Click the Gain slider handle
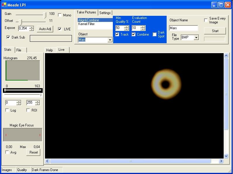 pos(45,15)
